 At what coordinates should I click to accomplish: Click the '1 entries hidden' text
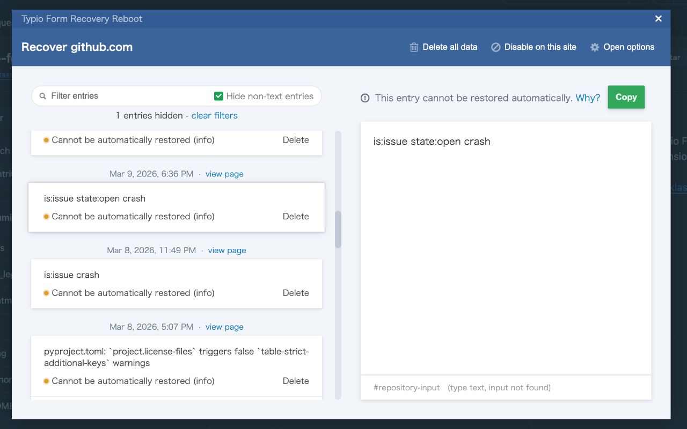pyautogui.click(x=150, y=115)
